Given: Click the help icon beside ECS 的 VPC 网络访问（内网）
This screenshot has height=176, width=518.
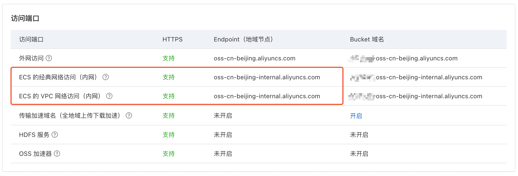Looking at the screenshot, I should 109,96.
